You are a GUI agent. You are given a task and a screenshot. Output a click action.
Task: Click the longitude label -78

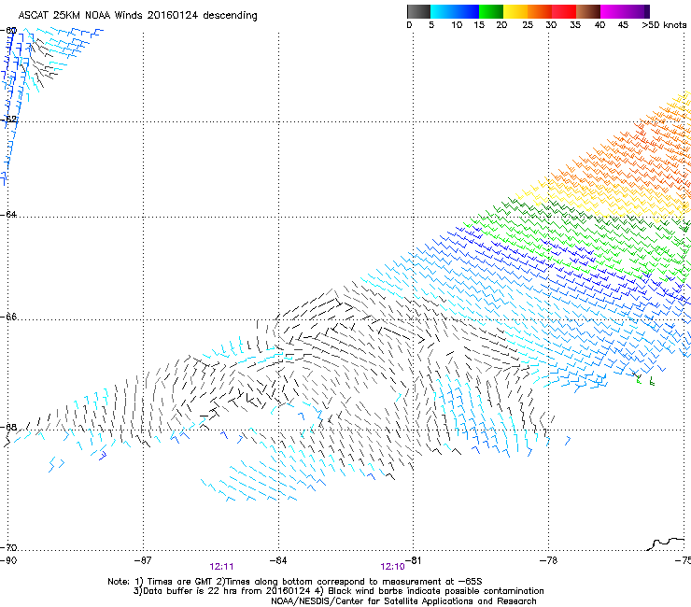[x=549, y=560]
